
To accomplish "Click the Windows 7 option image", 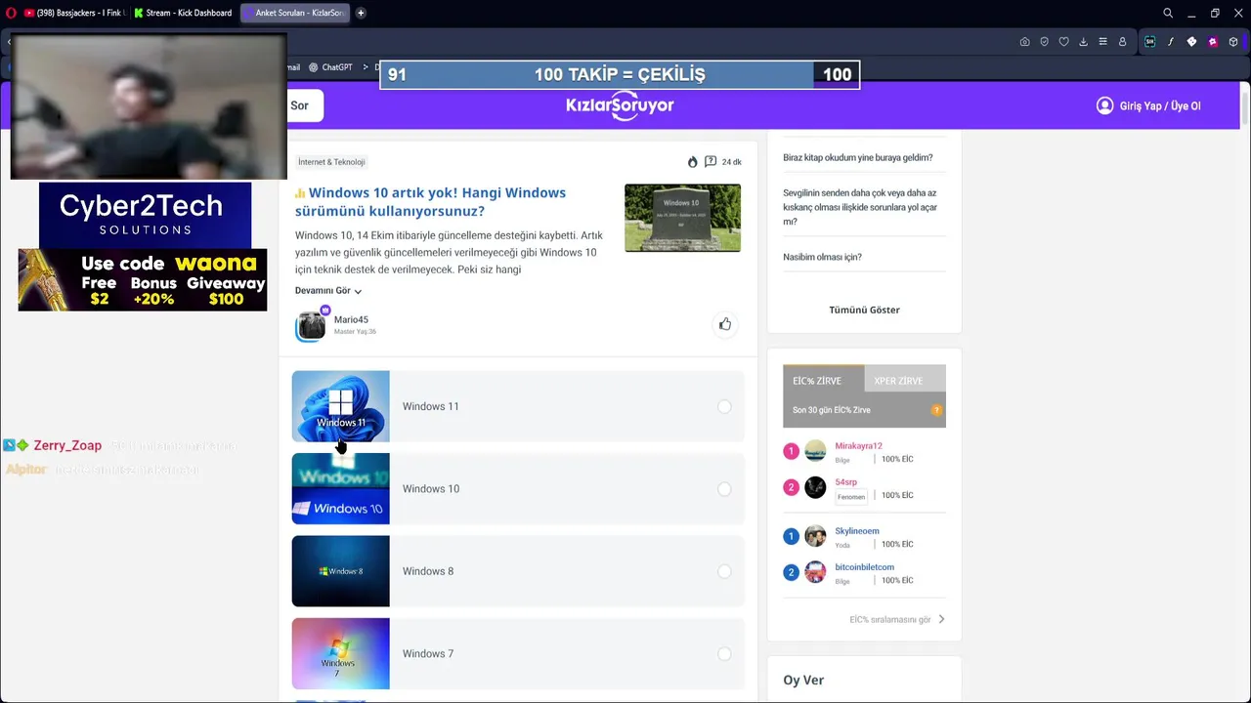I will click(340, 654).
